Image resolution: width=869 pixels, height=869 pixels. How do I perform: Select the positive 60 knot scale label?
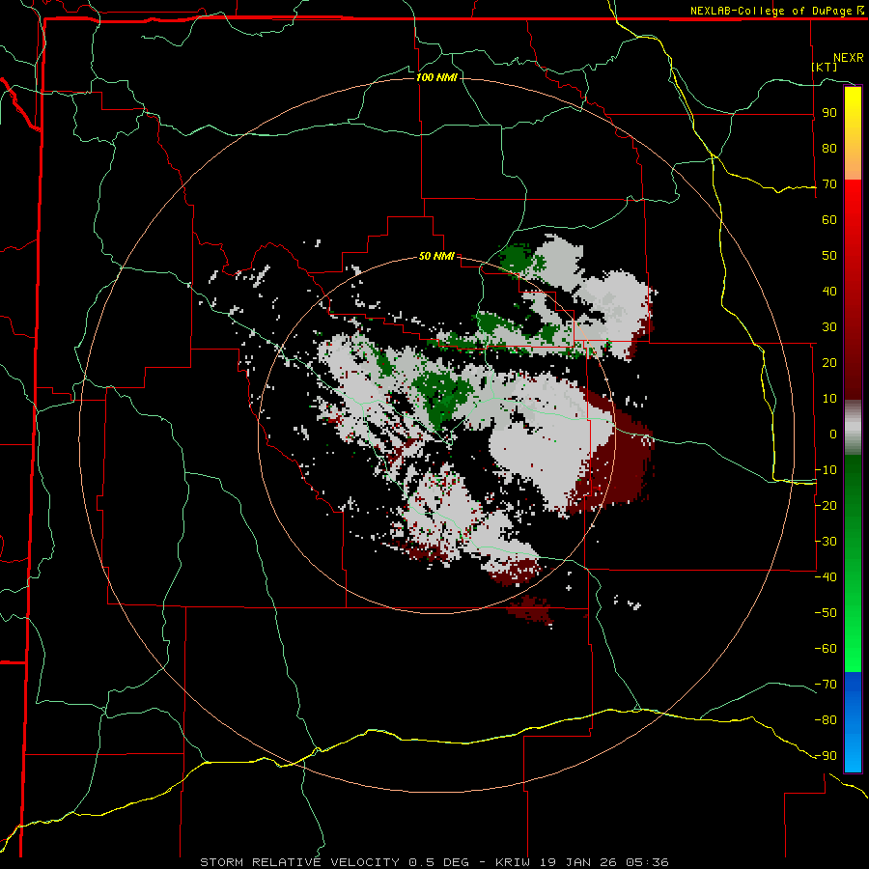(829, 219)
